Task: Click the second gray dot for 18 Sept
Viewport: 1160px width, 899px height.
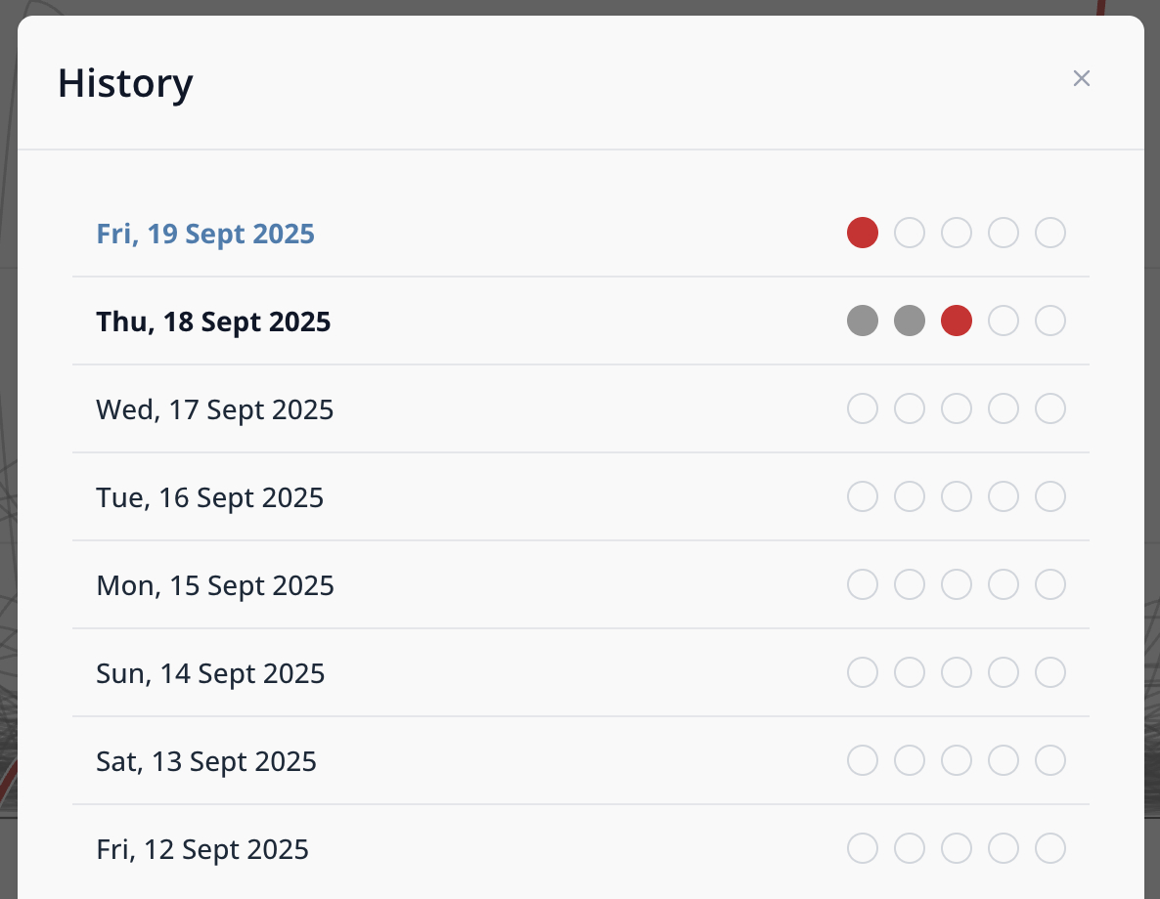Action: [910, 321]
